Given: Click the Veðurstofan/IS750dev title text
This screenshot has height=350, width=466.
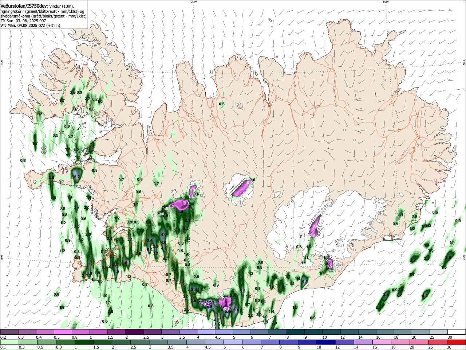Looking at the screenshot, I should (24, 6).
